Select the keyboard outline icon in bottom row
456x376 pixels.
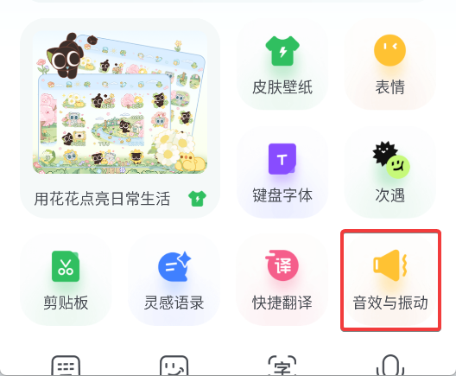point(66,366)
